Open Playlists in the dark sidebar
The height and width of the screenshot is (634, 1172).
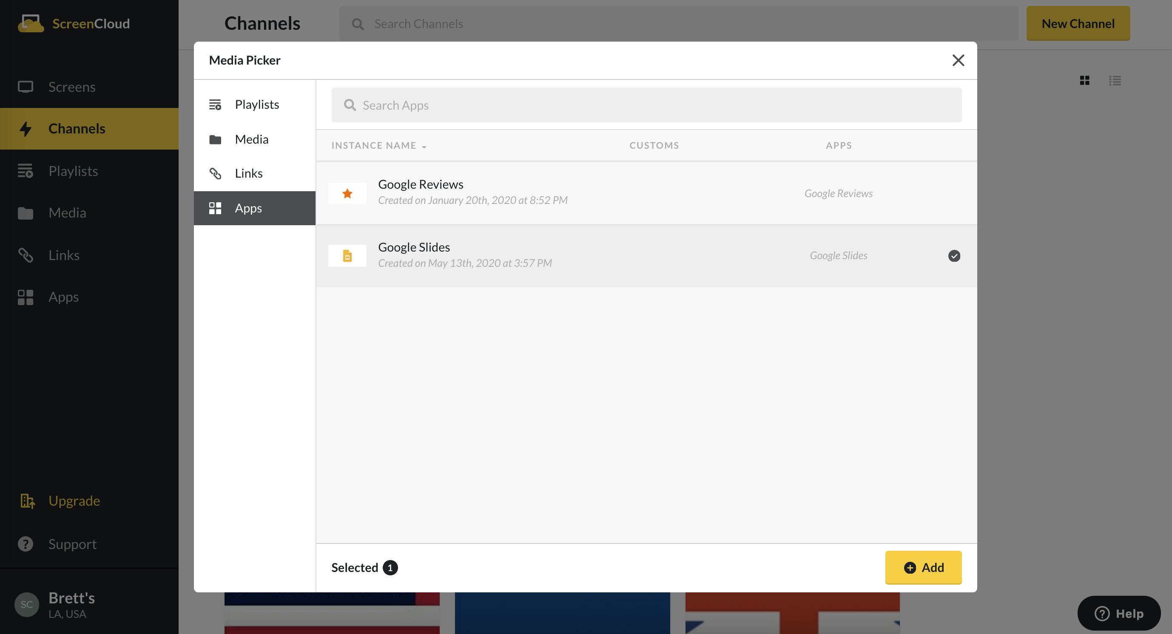pyautogui.click(x=89, y=171)
